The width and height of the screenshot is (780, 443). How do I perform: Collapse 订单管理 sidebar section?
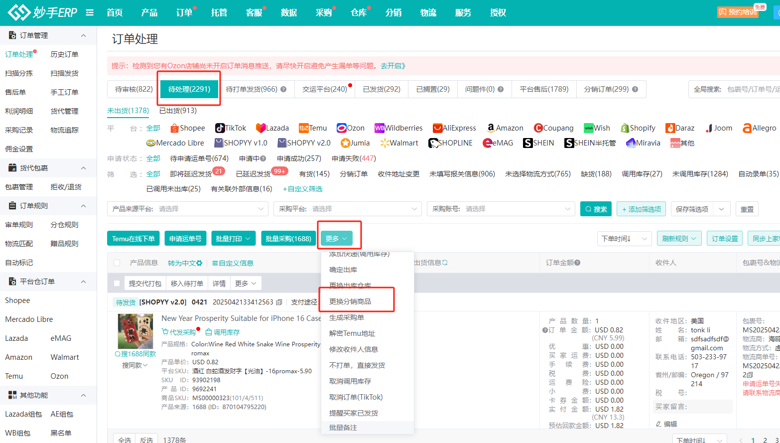point(84,35)
